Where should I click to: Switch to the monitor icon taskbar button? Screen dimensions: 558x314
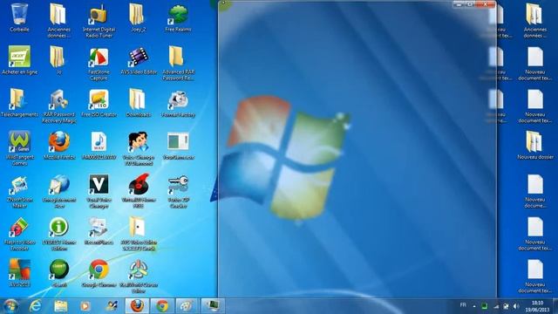click(213, 306)
